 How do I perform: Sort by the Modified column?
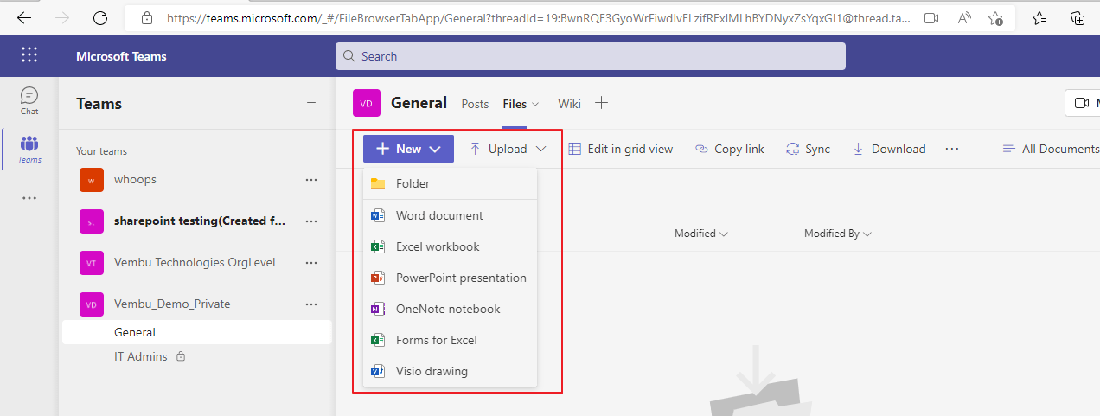click(701, 234)
